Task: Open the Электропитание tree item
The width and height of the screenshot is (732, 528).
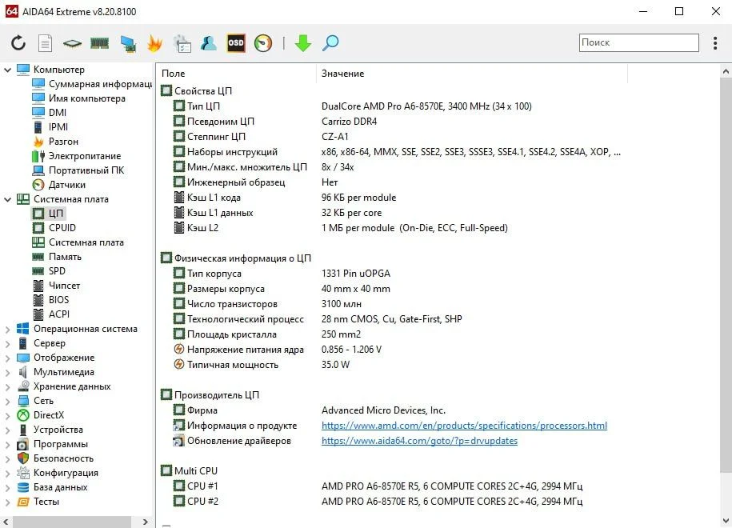Action: point(76,156)
